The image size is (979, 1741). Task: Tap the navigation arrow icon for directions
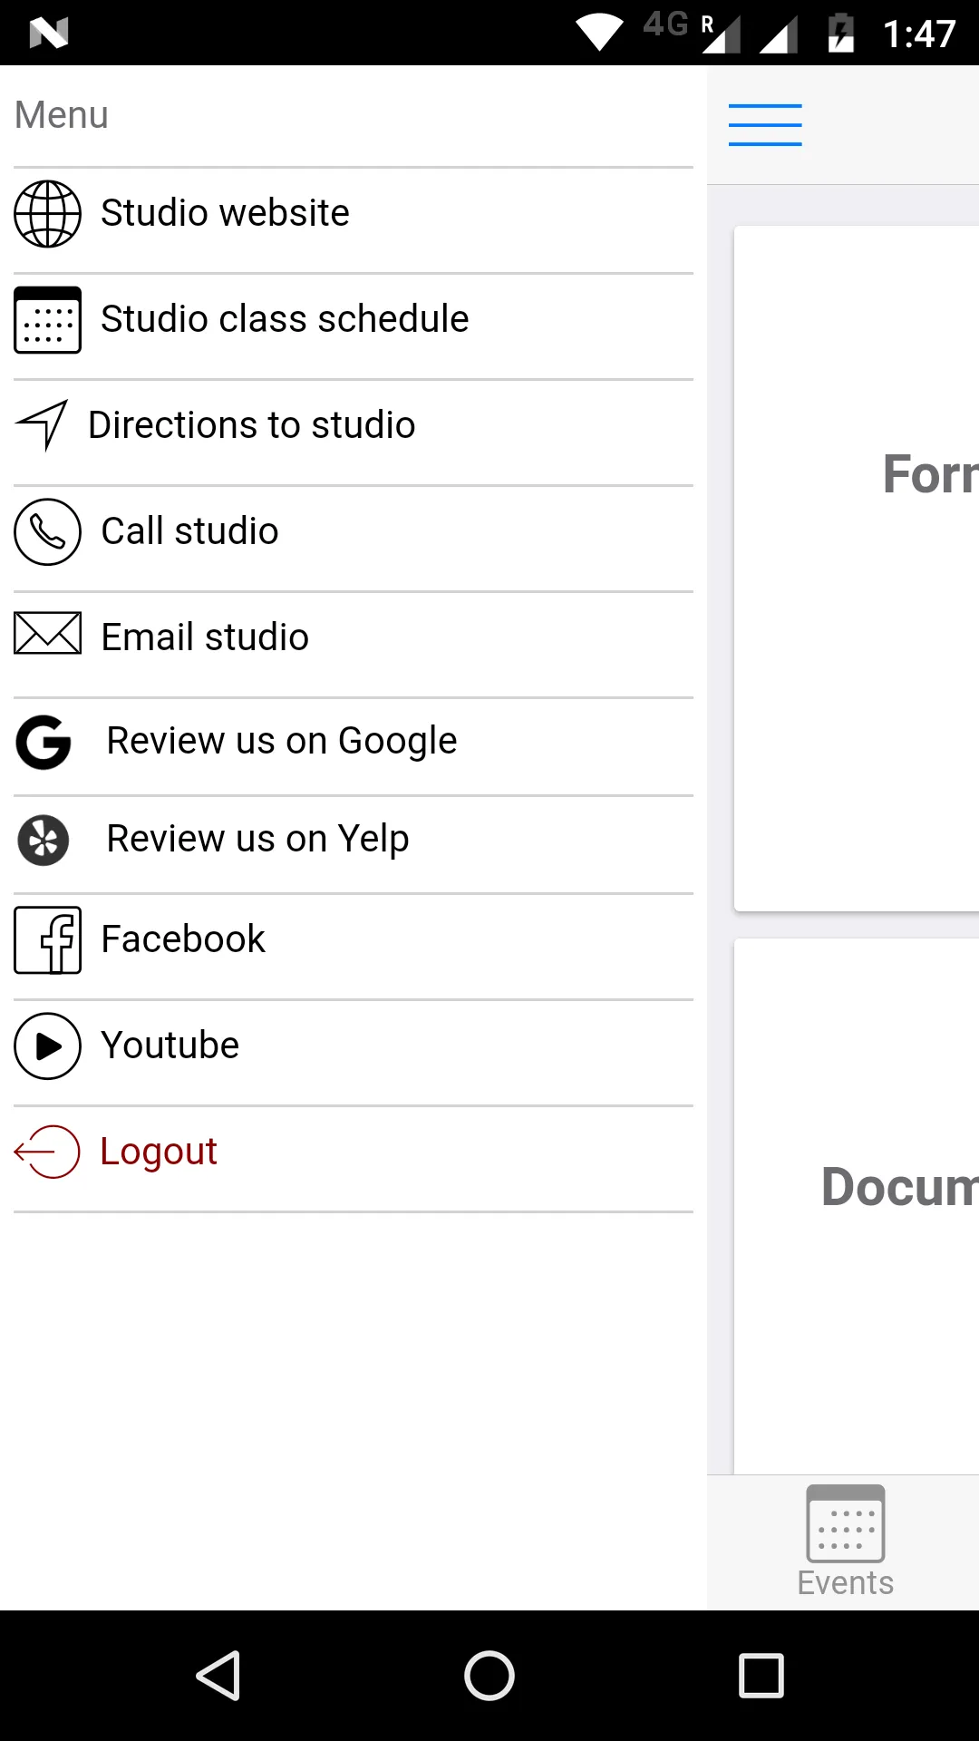pos(42,424)
